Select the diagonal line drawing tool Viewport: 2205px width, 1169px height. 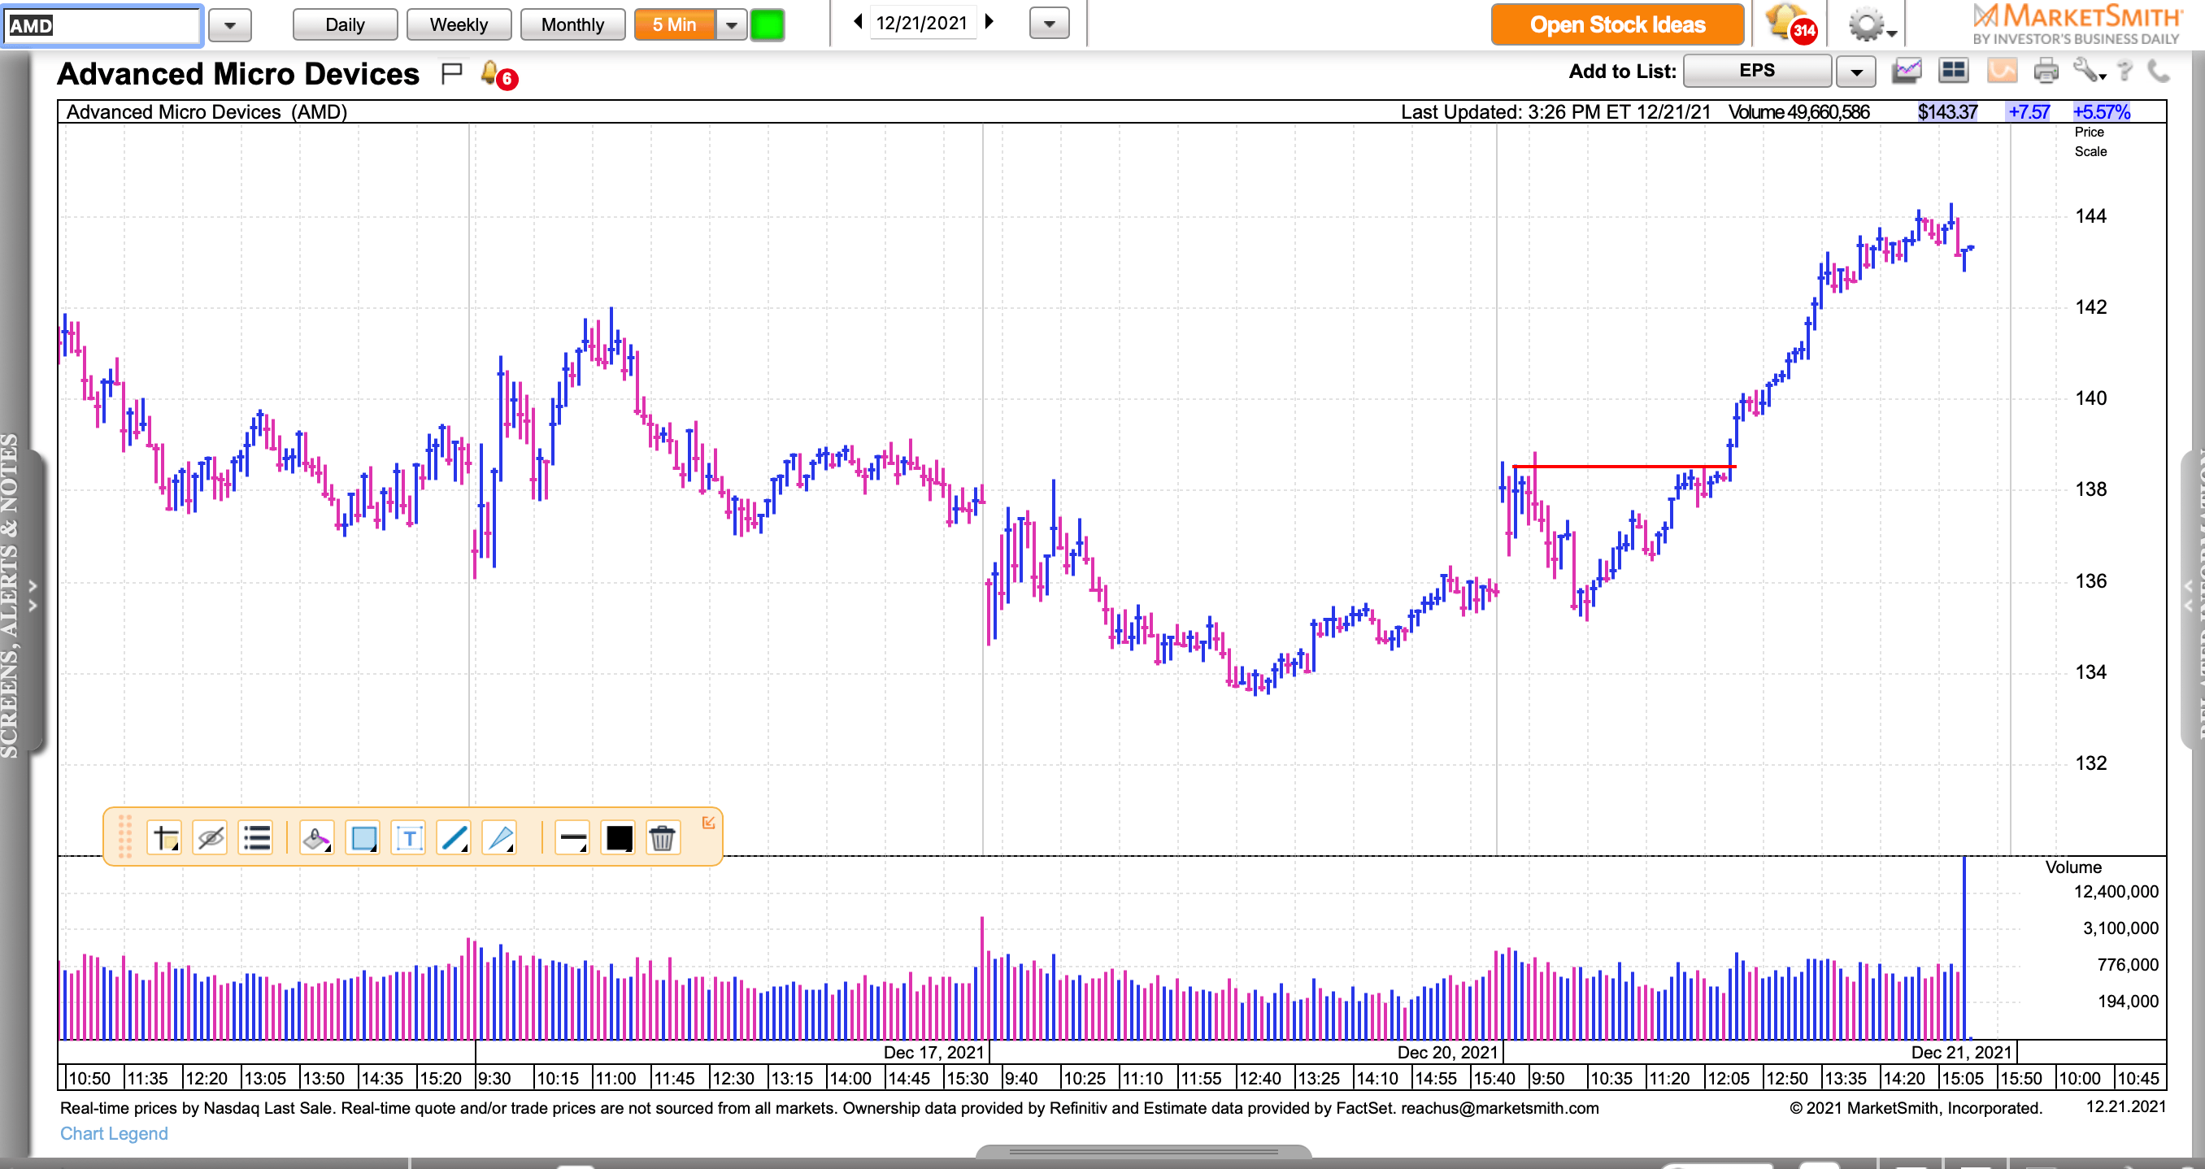click(x=454, y=838)
